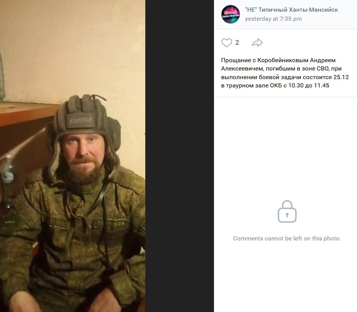Screen dimensions: 357x312
Task: Select the "Comments cannot be left" notice
Action: 287,238
